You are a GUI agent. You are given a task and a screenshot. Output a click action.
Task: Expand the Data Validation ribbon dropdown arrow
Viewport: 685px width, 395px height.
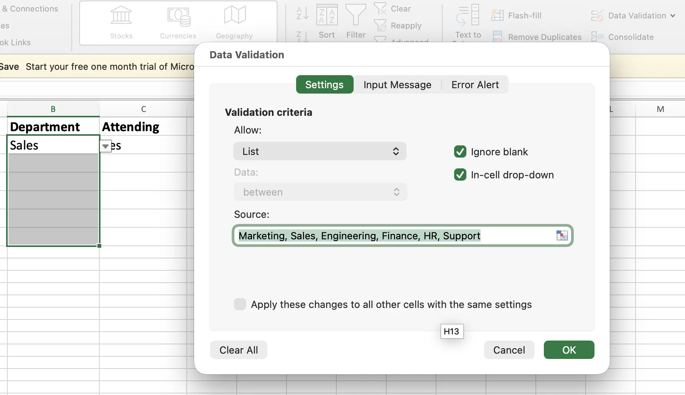coord(673,16)
